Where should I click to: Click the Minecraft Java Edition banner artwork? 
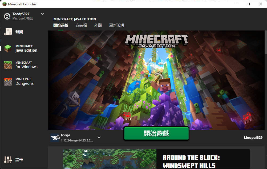click(x=156, y=80)
